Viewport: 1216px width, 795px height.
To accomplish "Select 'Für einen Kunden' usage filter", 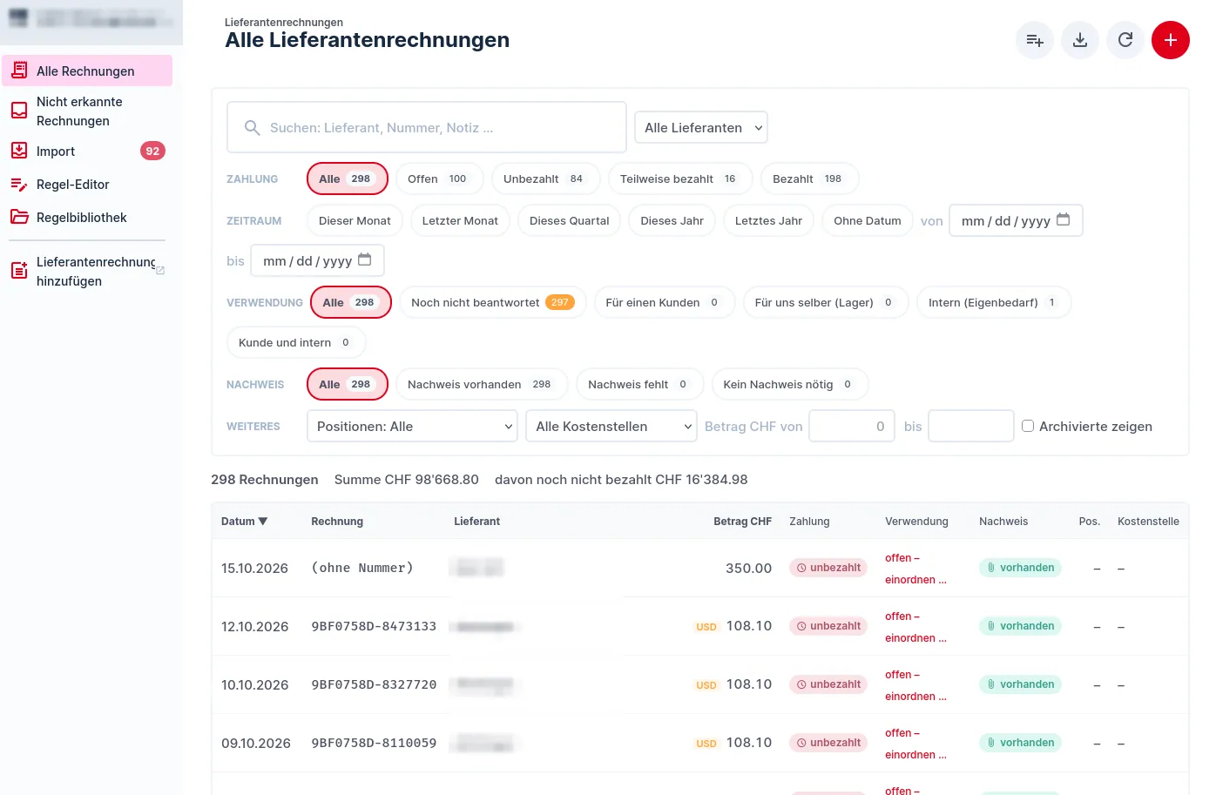I will [665, 302].
